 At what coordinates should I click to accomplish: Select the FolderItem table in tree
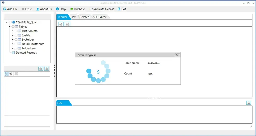click(x=29, y=48)
